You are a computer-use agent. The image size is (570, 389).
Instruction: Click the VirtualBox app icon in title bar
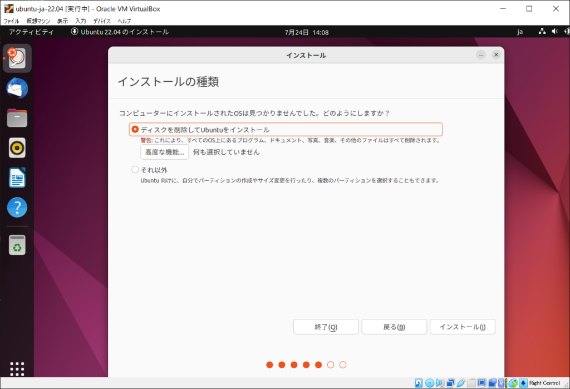tap(9, 8)
